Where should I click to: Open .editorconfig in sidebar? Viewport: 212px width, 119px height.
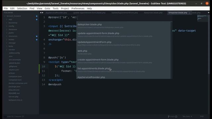coord(14,53)
